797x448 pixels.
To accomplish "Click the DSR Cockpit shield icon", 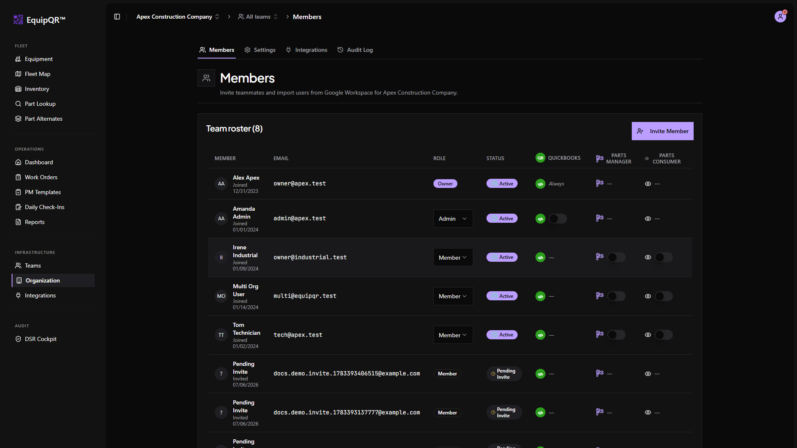I will pyautogui.click(x=18, y=339).
